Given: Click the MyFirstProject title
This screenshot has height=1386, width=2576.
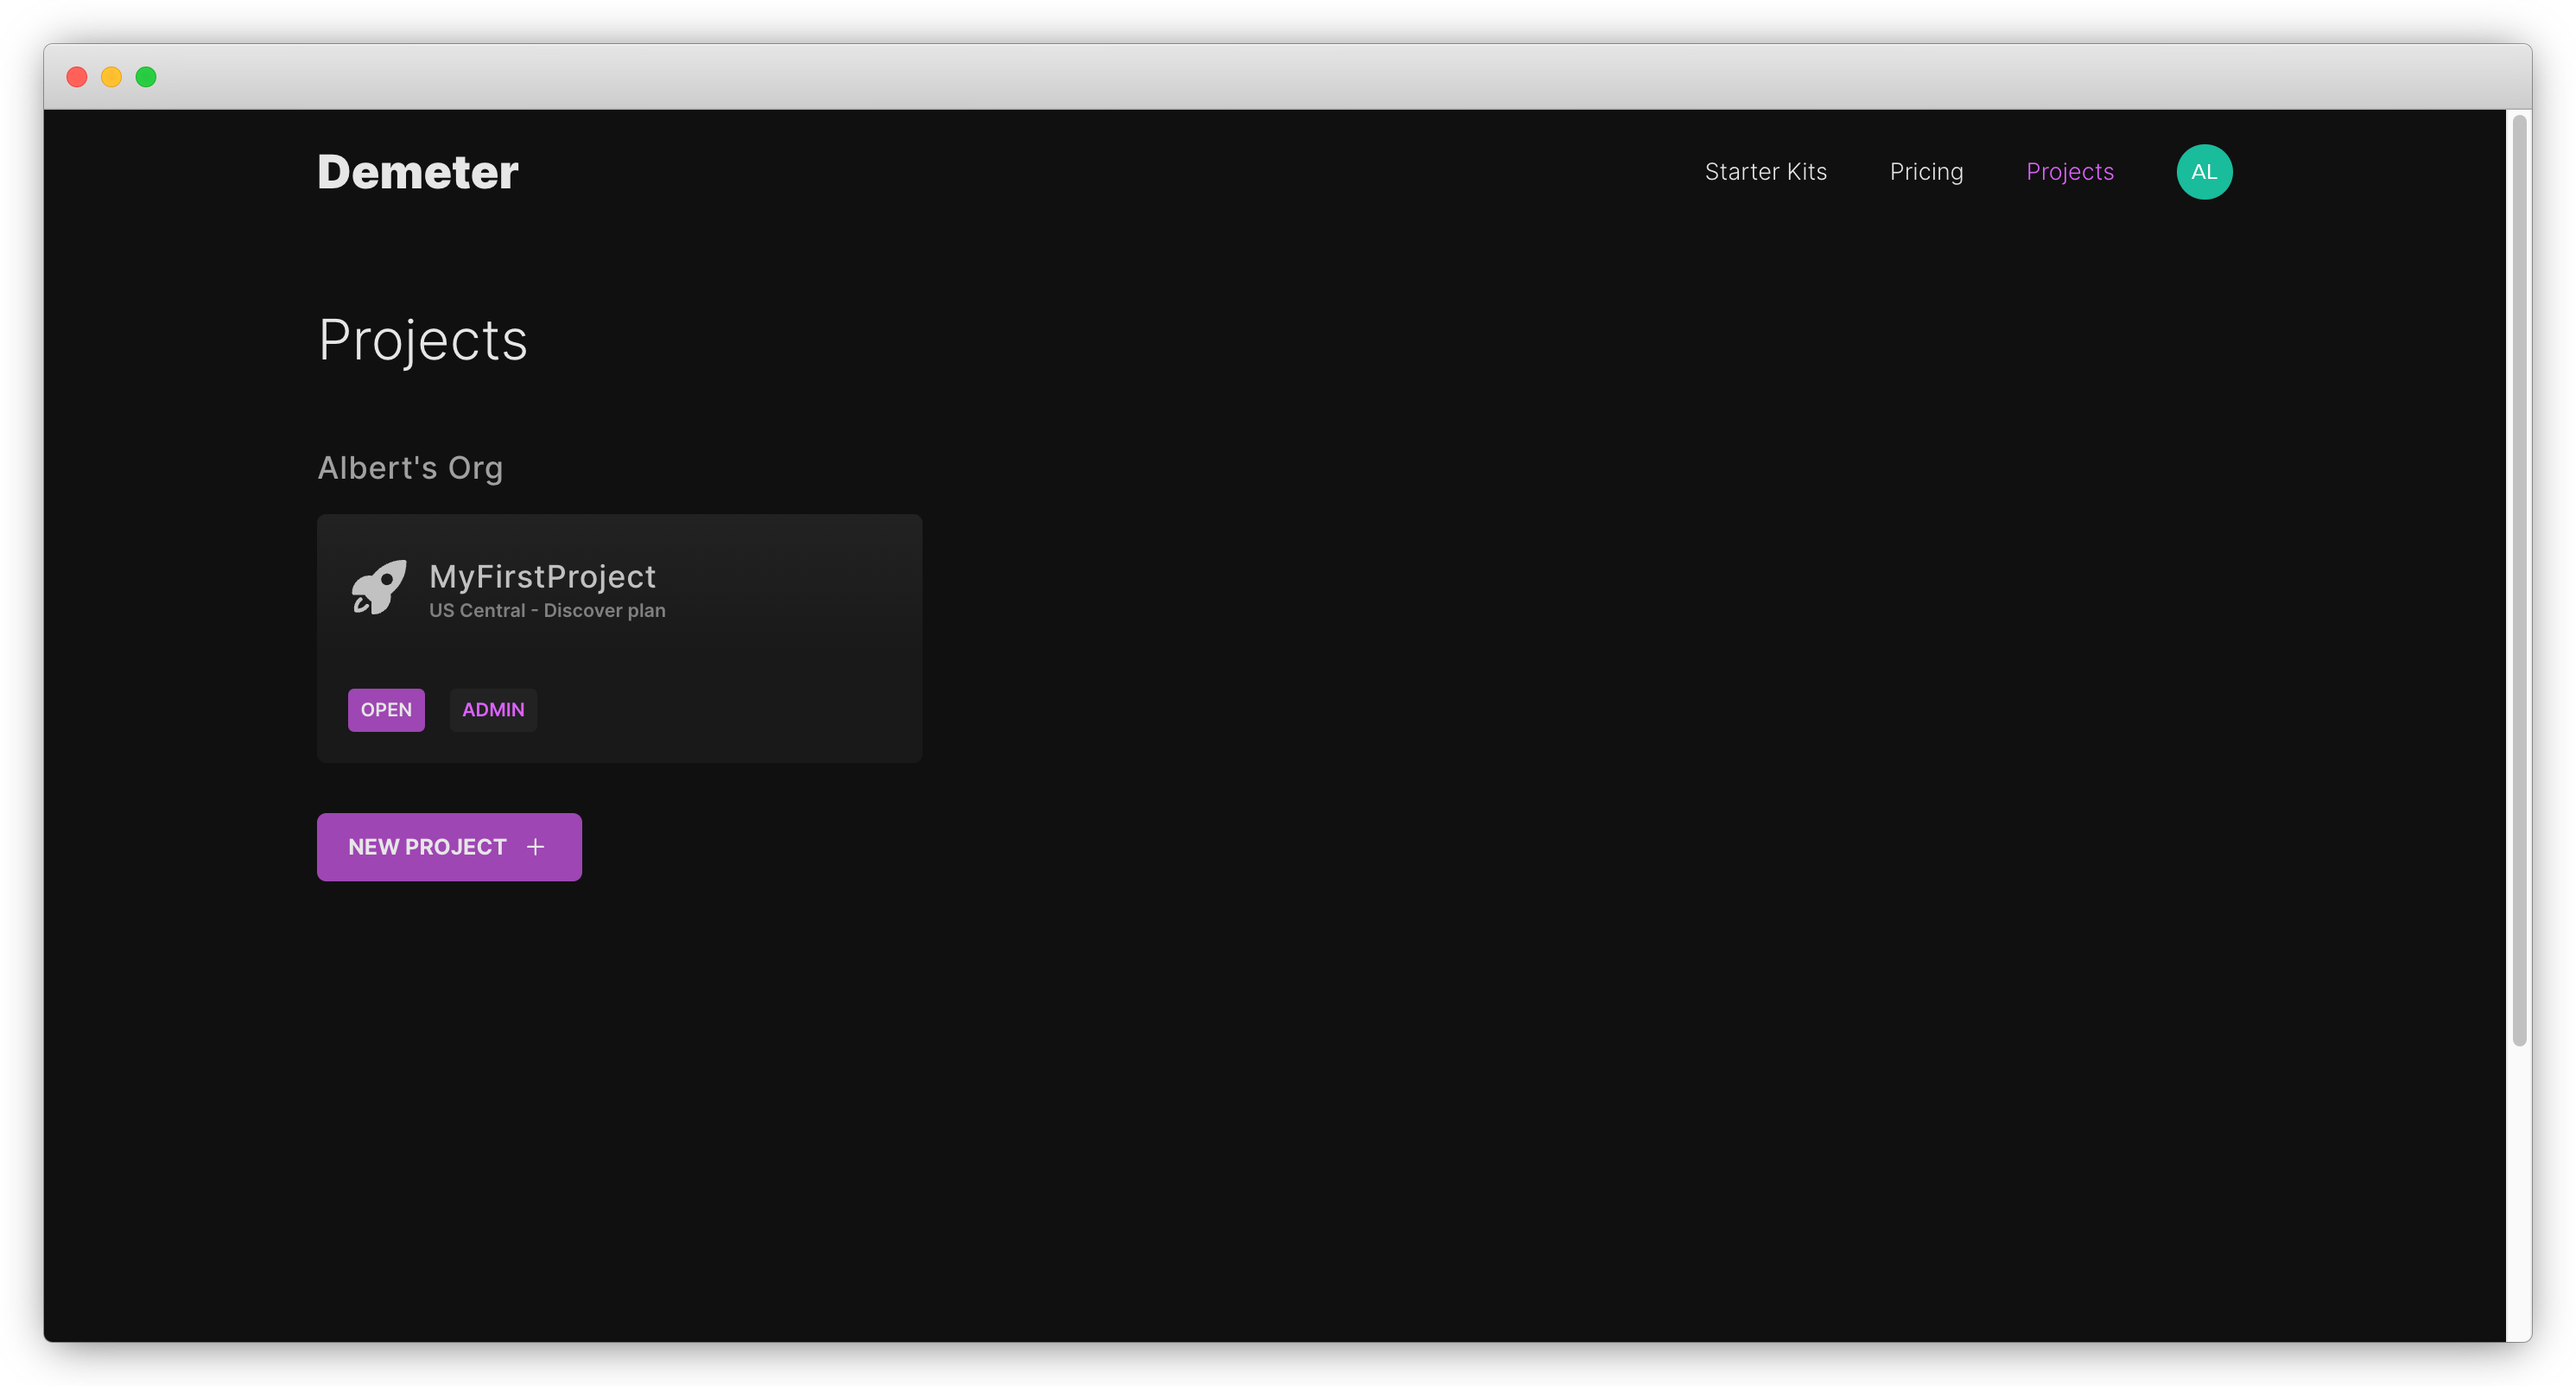Looking at the screenshot, I should [542, 577].
